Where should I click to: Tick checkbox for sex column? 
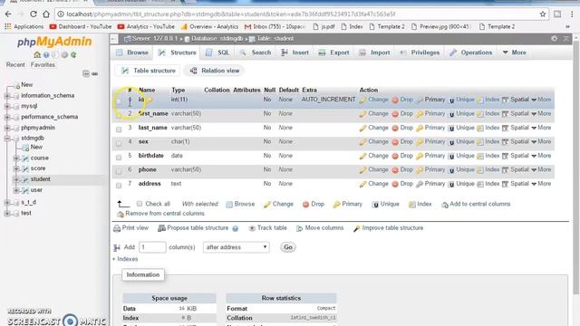119,143
